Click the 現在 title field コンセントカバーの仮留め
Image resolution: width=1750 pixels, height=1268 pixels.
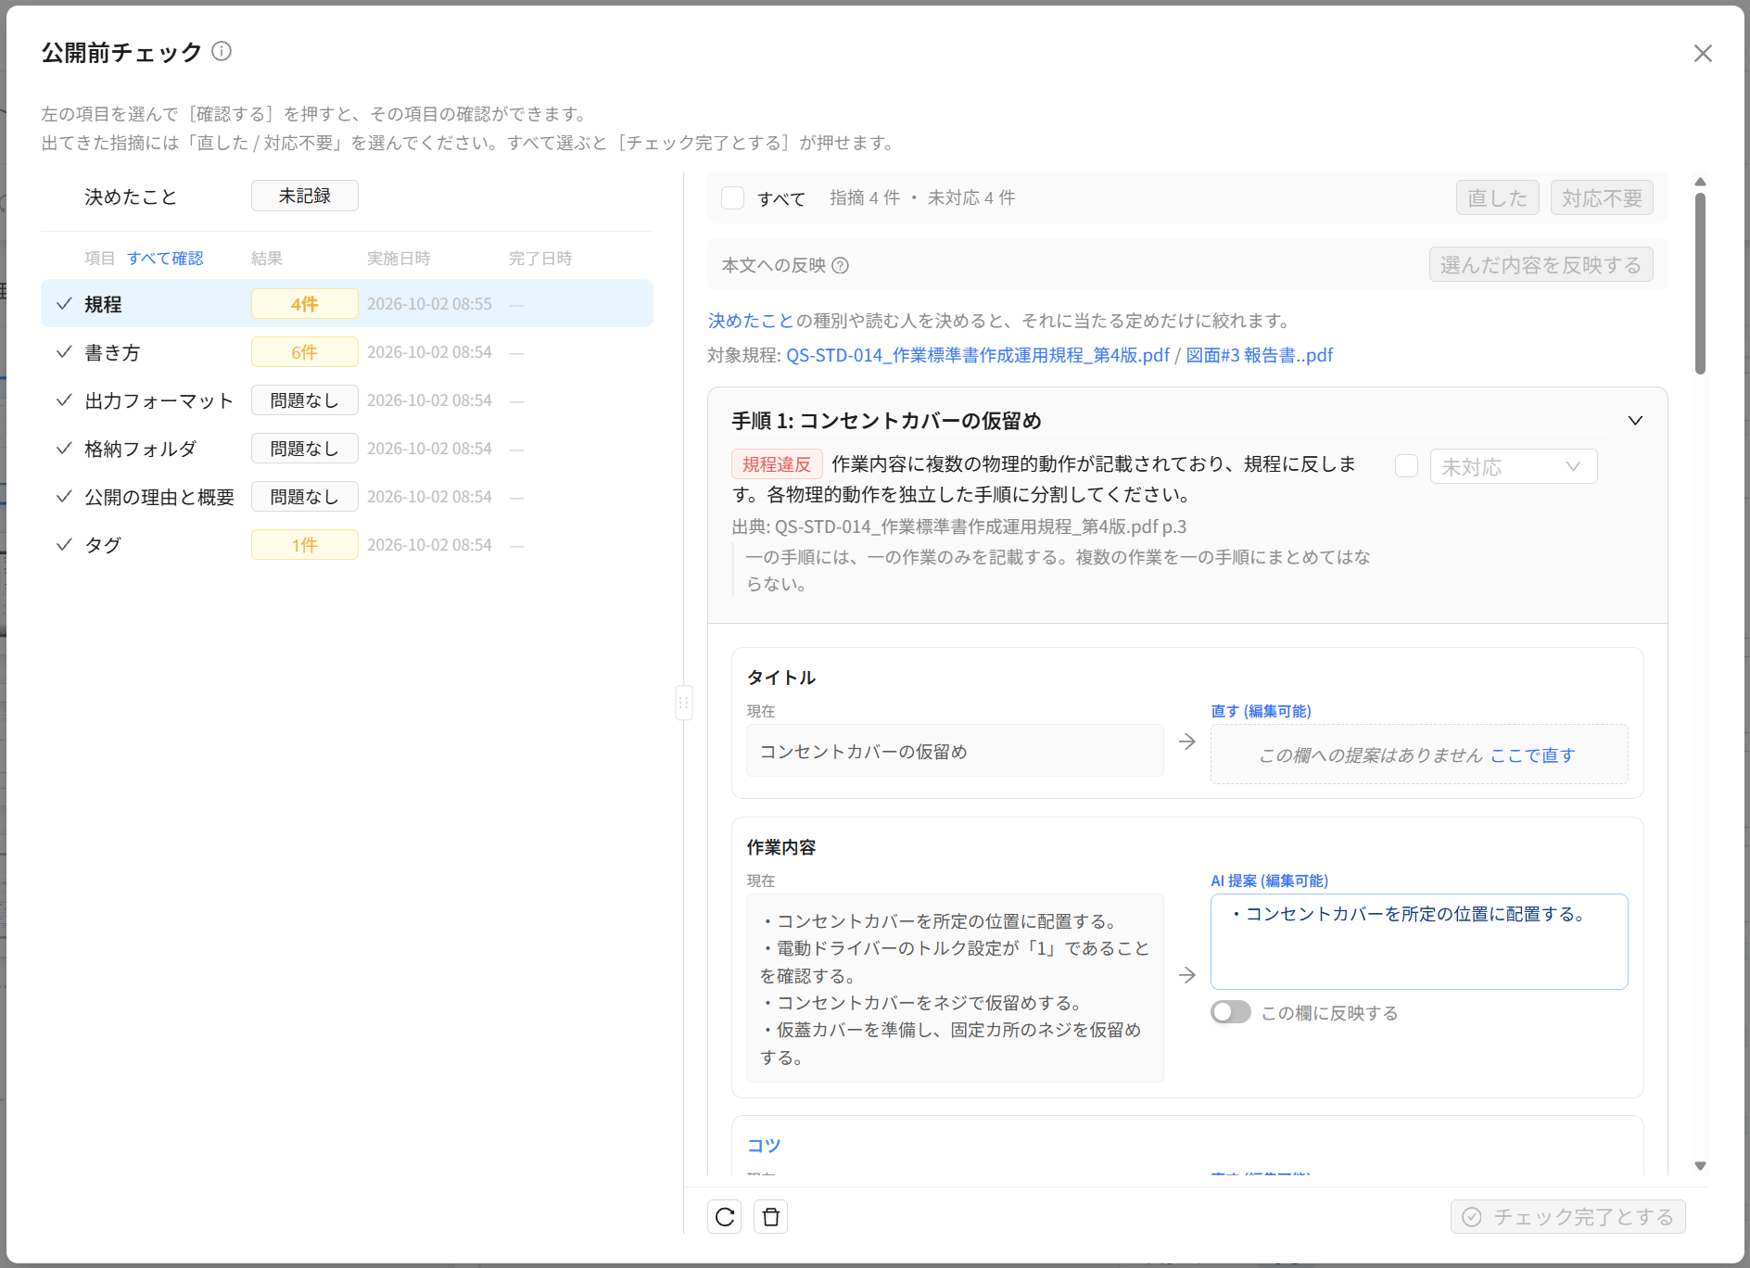click(955, 751)
